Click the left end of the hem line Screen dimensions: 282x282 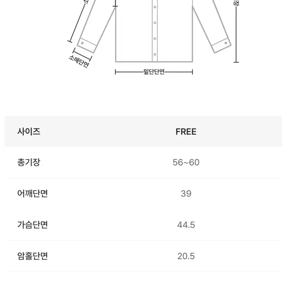point(116,72)
